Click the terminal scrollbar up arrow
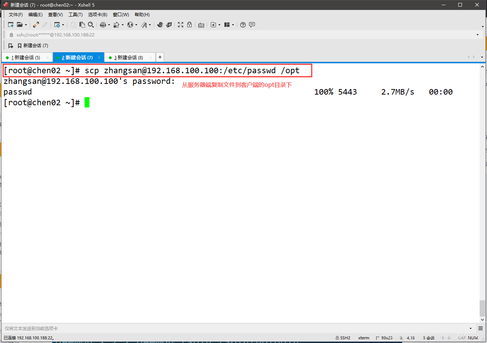 482,67
